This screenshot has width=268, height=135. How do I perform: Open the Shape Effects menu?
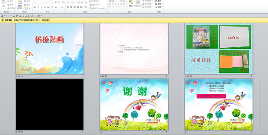(147, 7)
